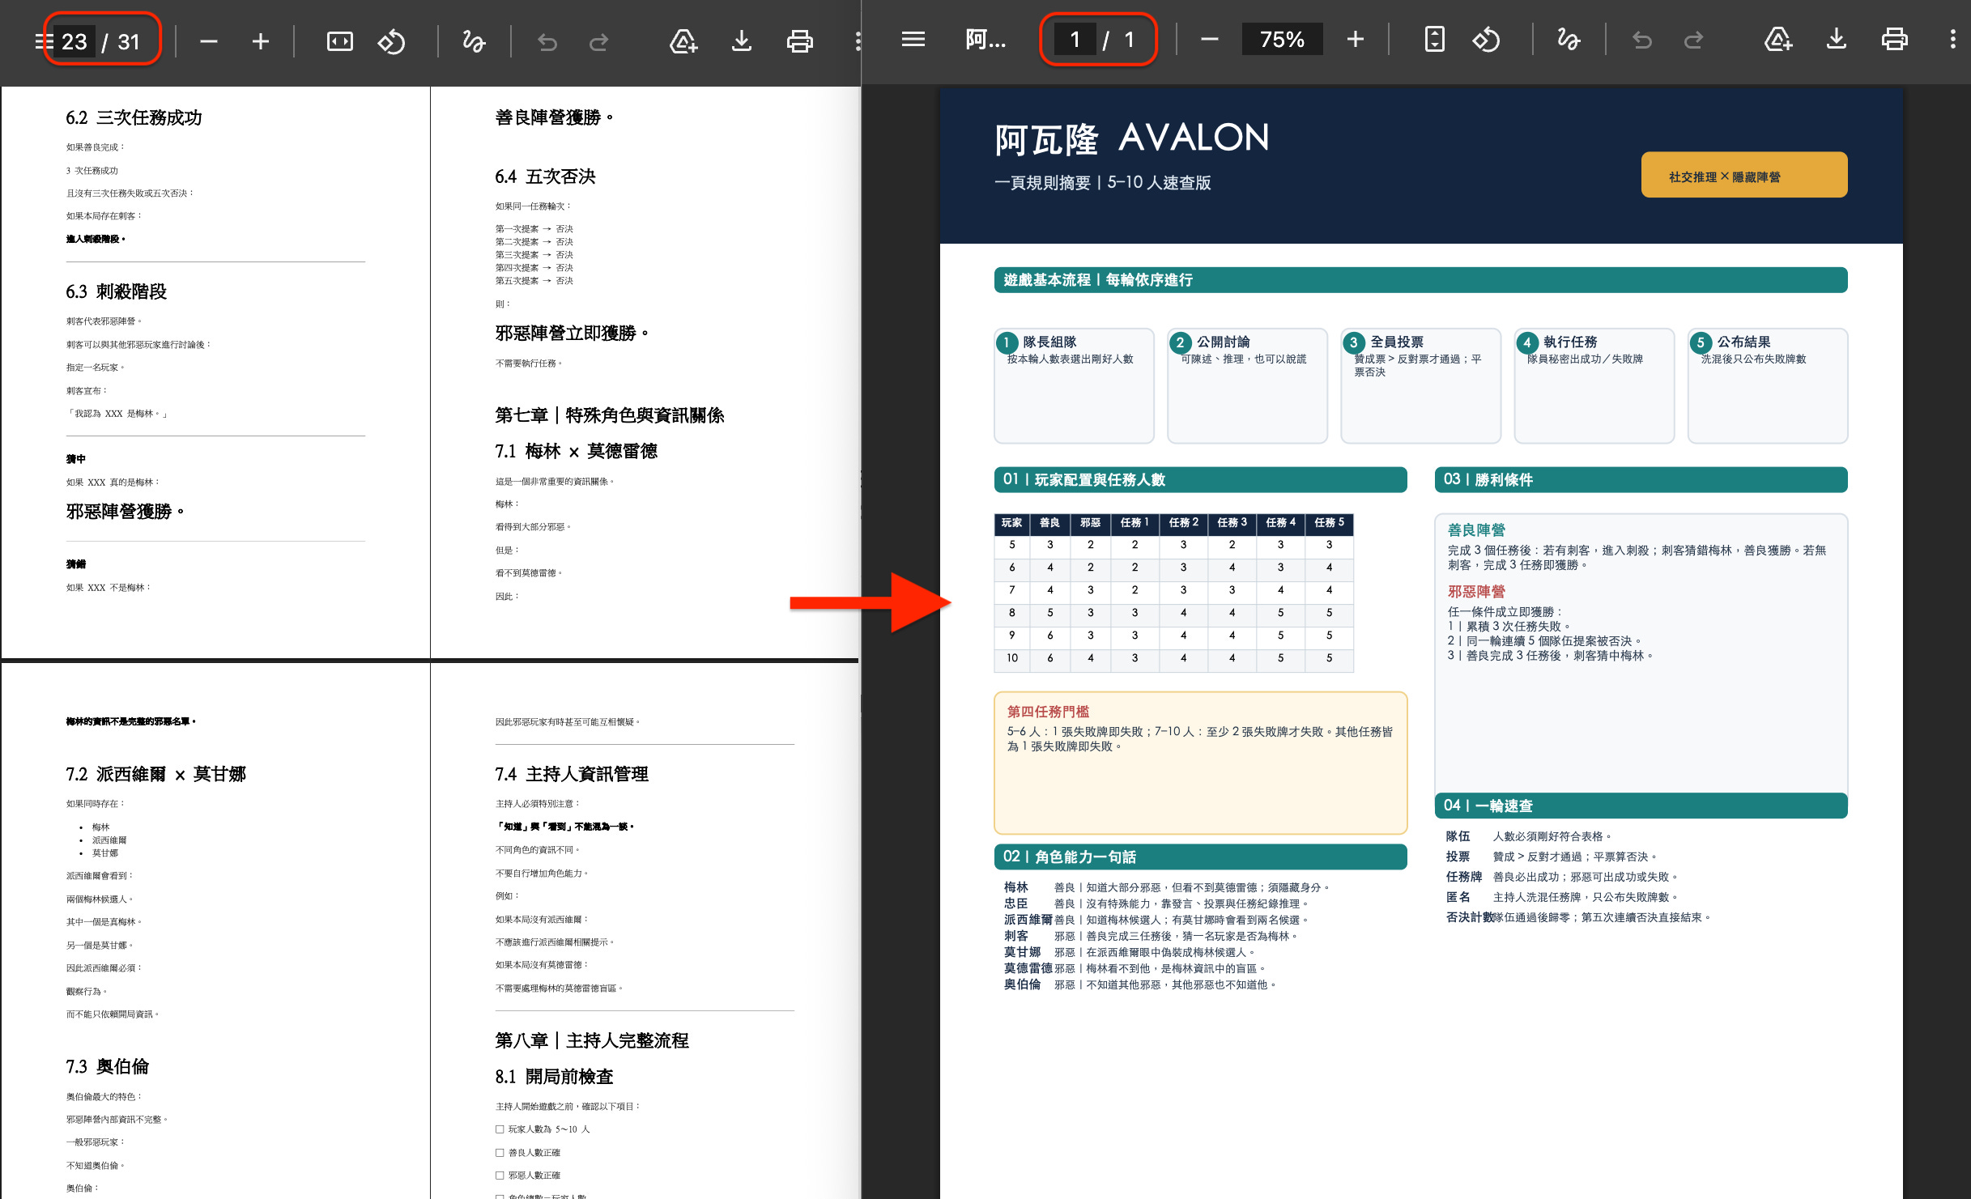Click step card 公布結果
This screenshot has width=1971, height=1199.
coord(1767,385)
